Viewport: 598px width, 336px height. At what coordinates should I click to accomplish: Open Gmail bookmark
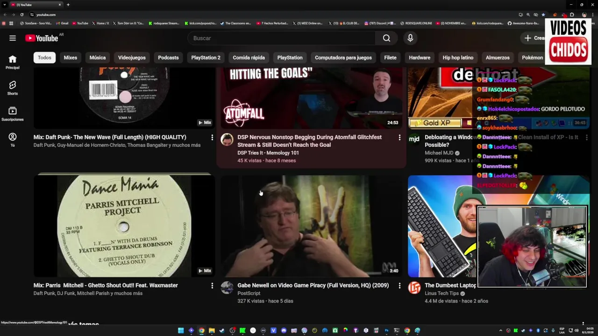pos(62,23)
